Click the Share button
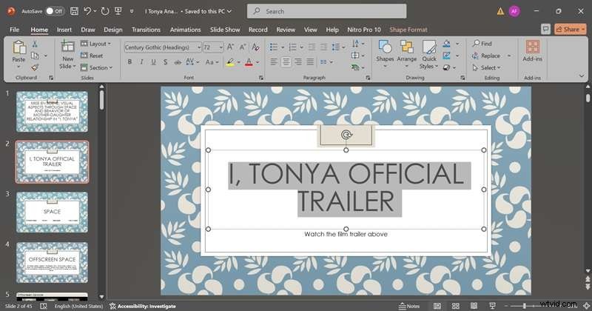 coord(570,29)
